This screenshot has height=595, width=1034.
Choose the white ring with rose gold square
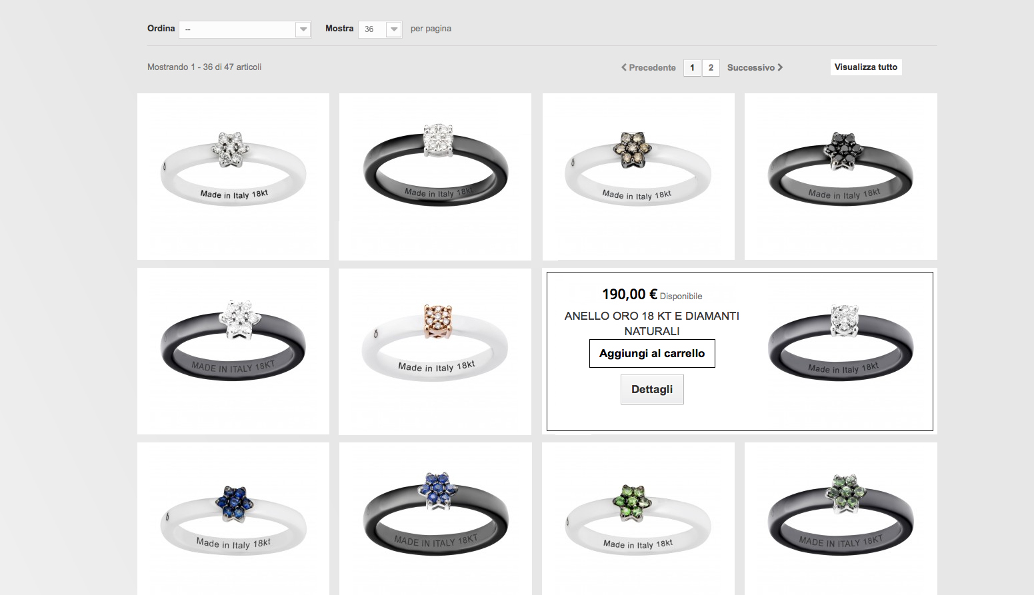tap(435, 351)
